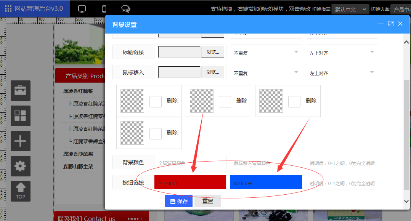411x221 pixels.
Task: Click the TOP arrow icon to scroll up
Action: [x=20, y=191]
